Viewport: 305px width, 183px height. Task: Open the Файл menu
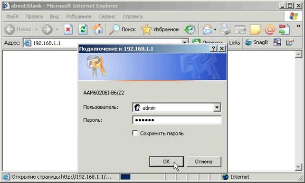click(12, 17)
